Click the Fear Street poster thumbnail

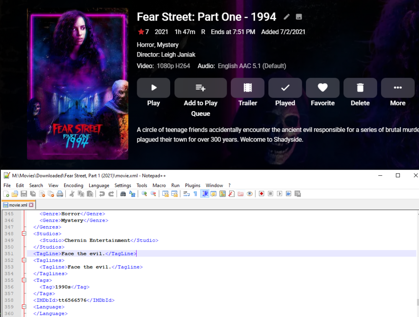pyautogui.click(x=78, y=83)
